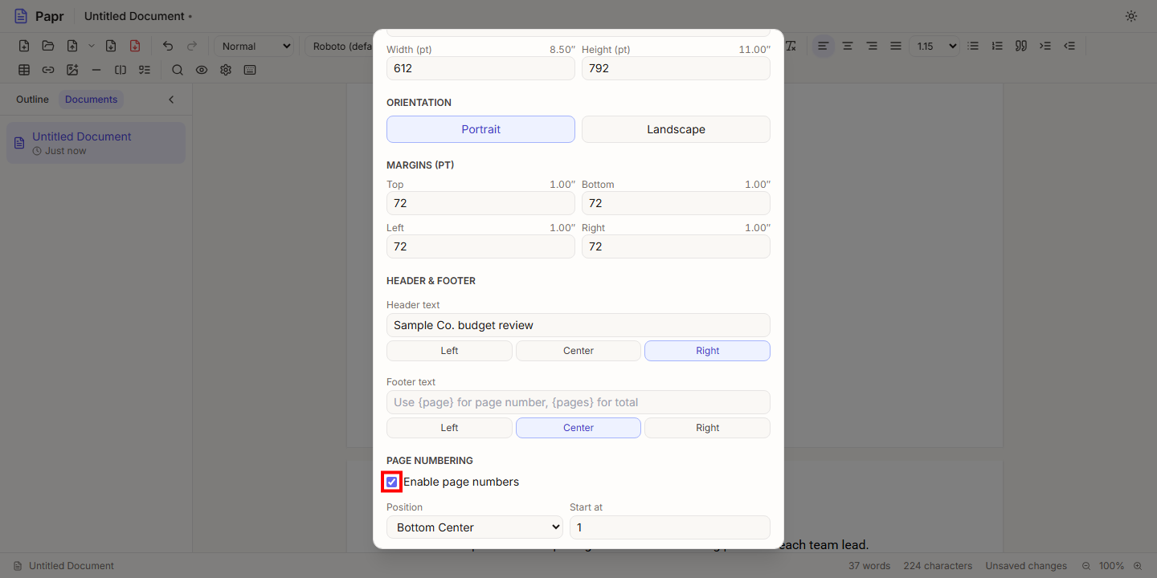Click the Width (pt) input field
This screenshot has width=1157, height=578.
[x=480, y=68]
